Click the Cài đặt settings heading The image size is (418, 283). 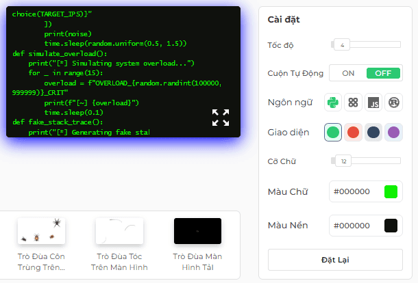284,19
